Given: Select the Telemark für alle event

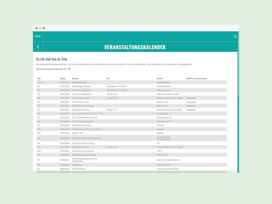Looking at the screenshot, I should 80,102.
